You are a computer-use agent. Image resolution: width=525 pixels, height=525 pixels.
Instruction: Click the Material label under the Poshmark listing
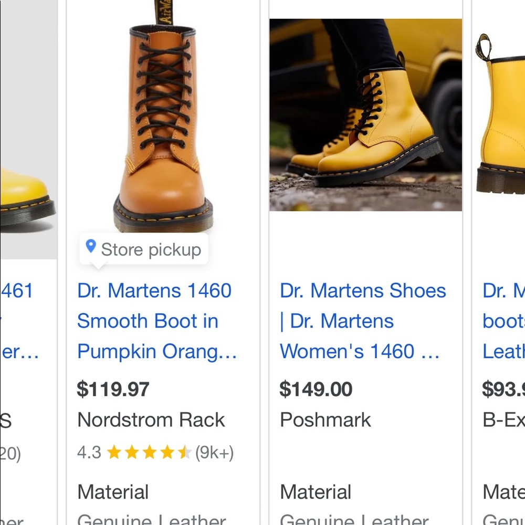316,492
